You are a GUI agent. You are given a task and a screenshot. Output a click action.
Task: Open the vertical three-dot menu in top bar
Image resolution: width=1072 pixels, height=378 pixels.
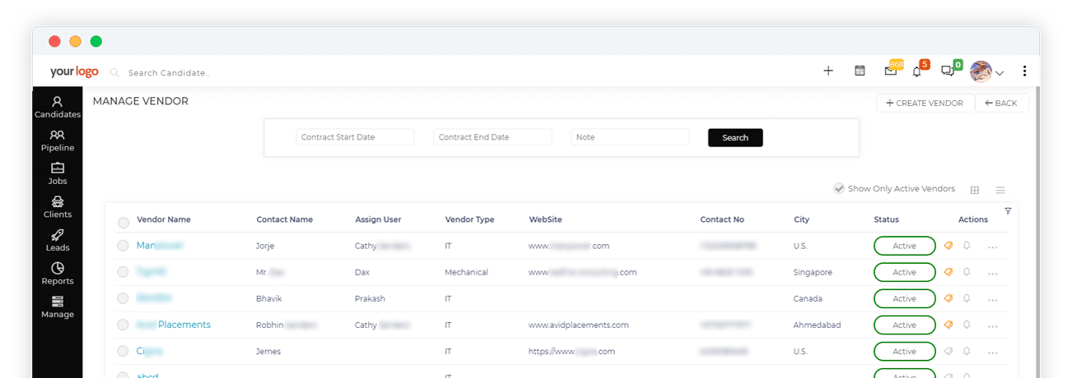tap(1024, 71)
